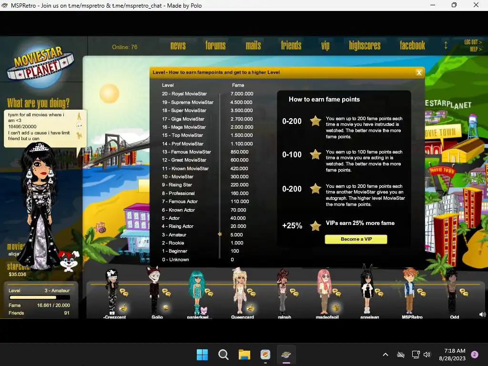Click the Online: 76 counter
The height and width of the screenshot is (366, 488).
tap(124, 47)
